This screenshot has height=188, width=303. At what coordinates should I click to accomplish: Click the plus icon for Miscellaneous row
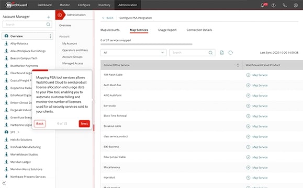click(x=248, y=168)
